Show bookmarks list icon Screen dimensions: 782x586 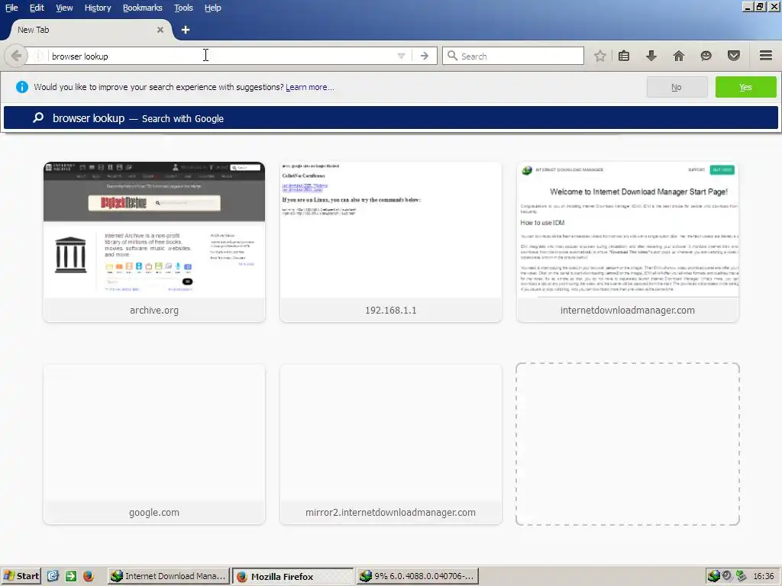pos(624,56)
